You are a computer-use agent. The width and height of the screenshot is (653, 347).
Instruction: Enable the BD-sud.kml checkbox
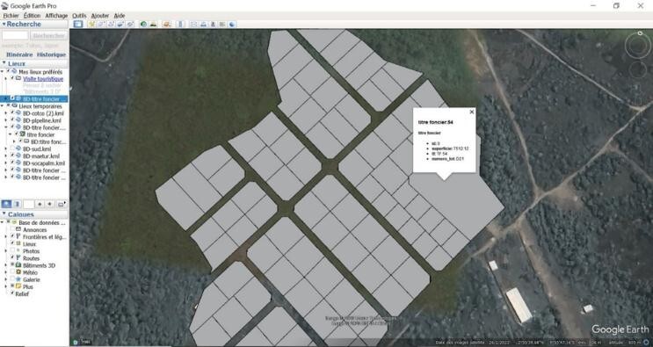pyautogui.click(x=12, y=148)
